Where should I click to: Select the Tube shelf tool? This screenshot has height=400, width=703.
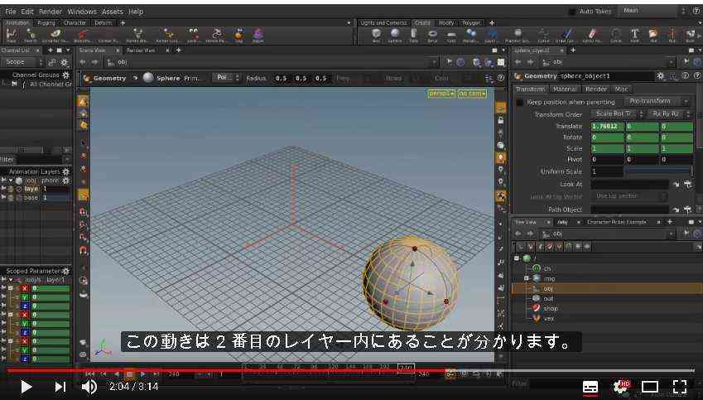[413, 35]
